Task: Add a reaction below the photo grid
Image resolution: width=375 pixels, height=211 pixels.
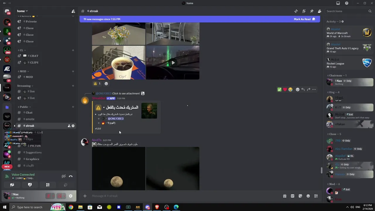Action: (106, 84)
